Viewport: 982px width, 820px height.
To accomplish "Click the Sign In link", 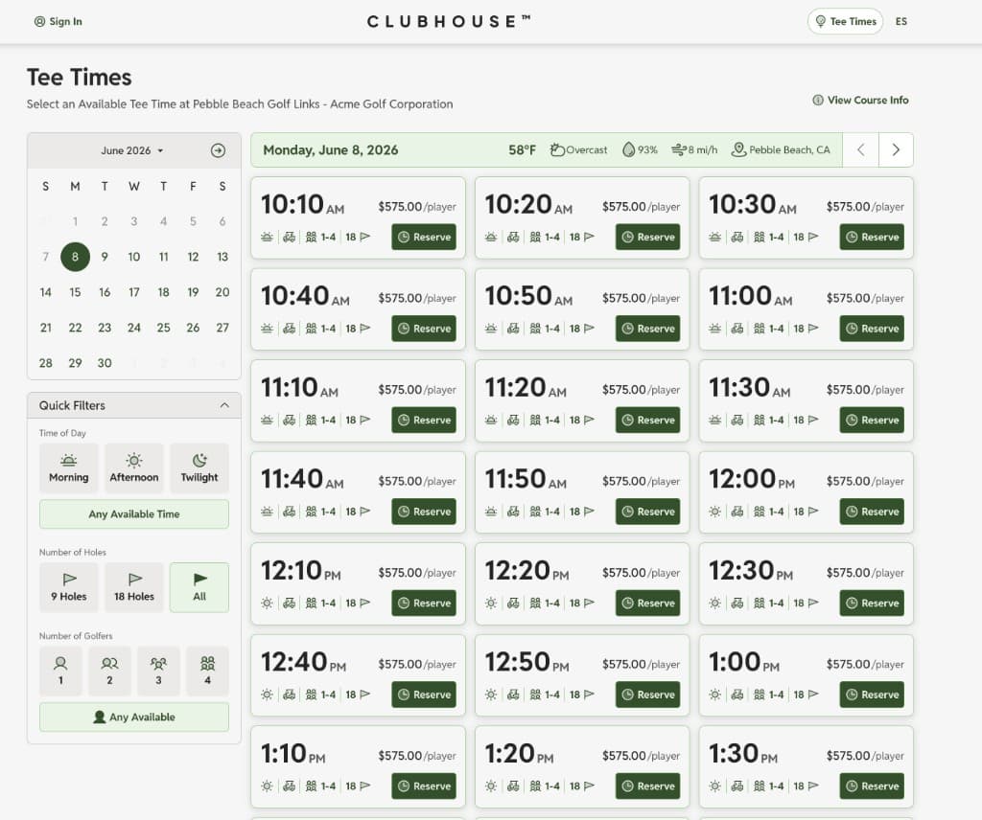I will 58,21.
